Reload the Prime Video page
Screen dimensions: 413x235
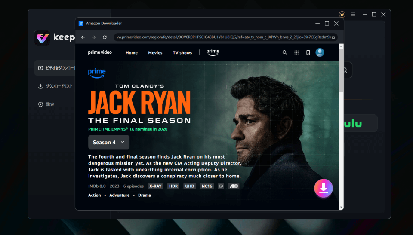(x=105, y=37)
